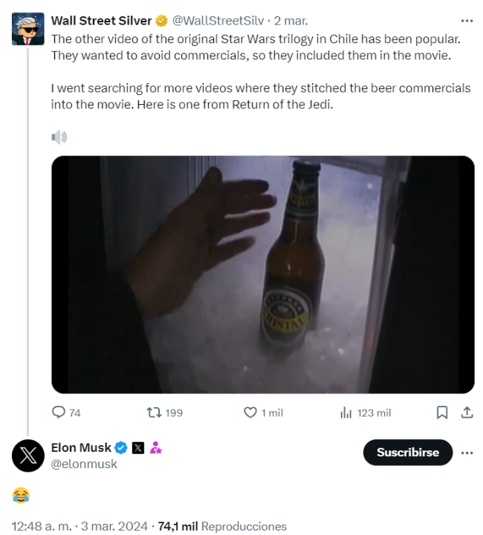This screenshot has height=535, width=483.
Task: Click Wall Street Silver's gold verified badge
Action: pyautogui.click(x=161, y=21)
